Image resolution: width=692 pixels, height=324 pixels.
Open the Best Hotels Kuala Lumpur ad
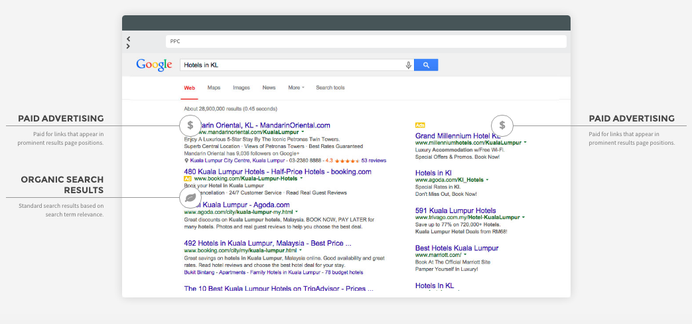coord(456,248)
